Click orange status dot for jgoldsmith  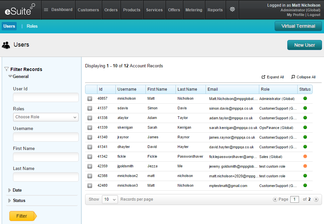click(x=305, y=166)
